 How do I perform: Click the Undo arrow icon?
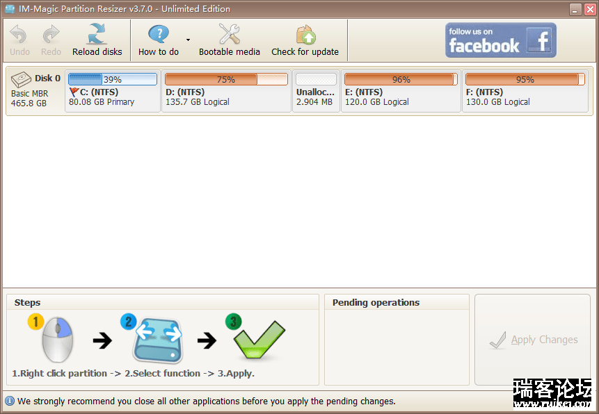click(x=18, y=35)
